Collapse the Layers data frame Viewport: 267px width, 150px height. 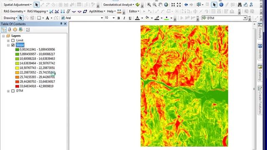(x=3, y=36)
